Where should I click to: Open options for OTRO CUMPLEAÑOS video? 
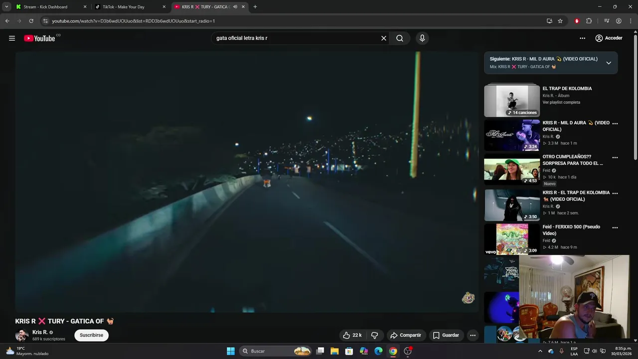(615, 158)
